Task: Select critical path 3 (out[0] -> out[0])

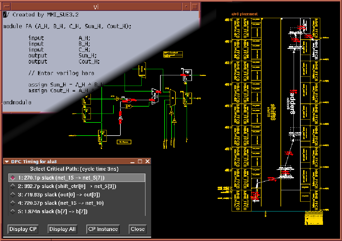Action: 56,195
